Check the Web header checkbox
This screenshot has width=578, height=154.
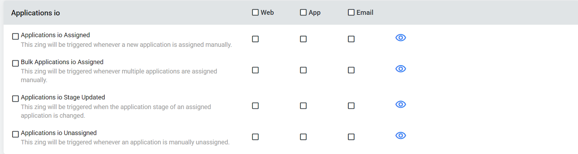[255, 13]
